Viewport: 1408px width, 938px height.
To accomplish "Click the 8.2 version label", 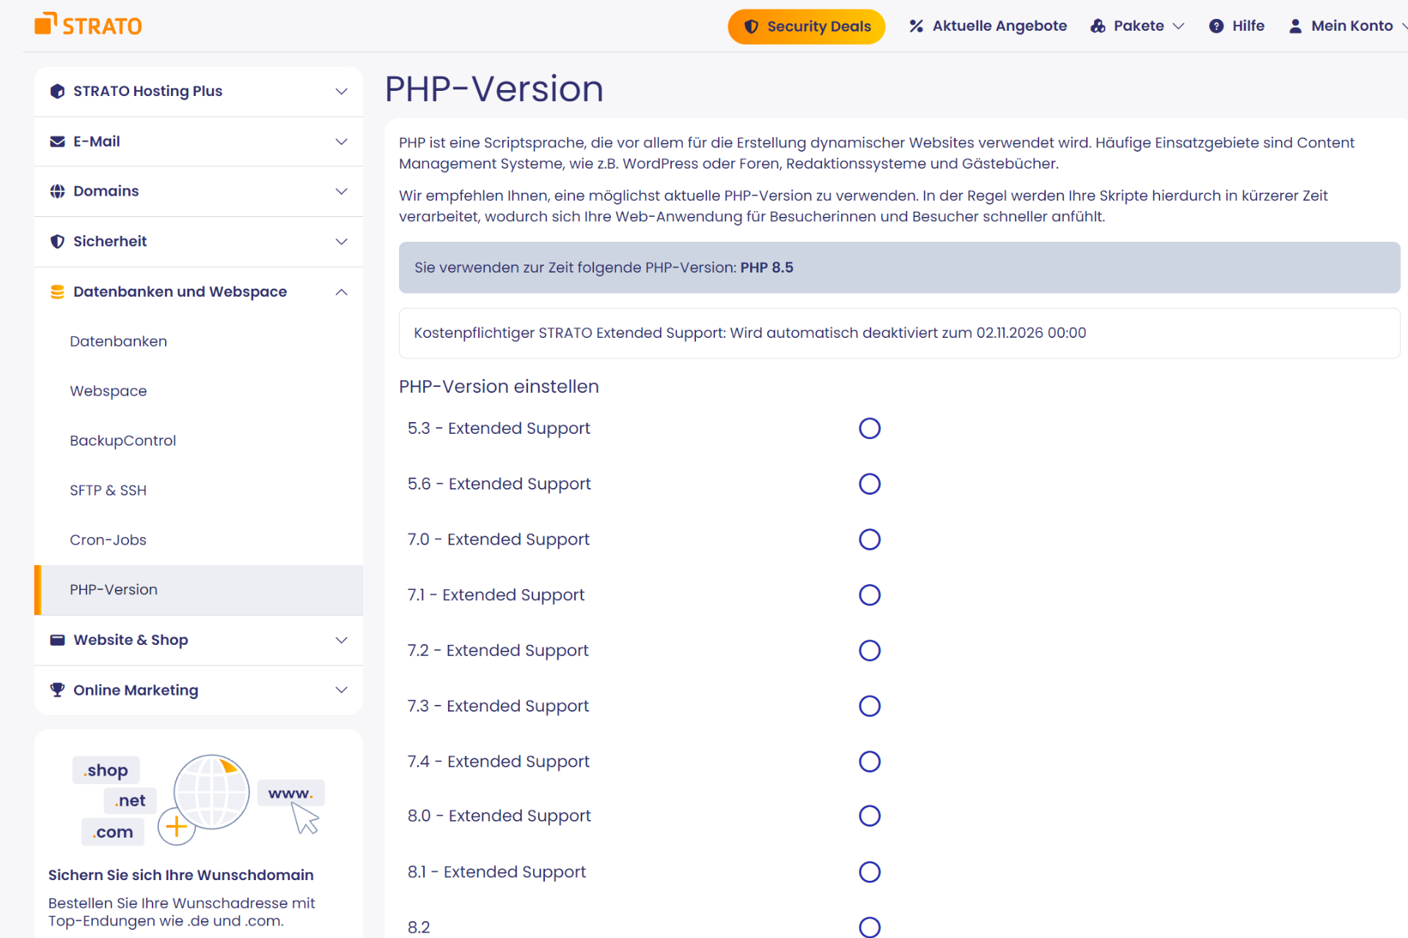I will [x=419, y=927].
